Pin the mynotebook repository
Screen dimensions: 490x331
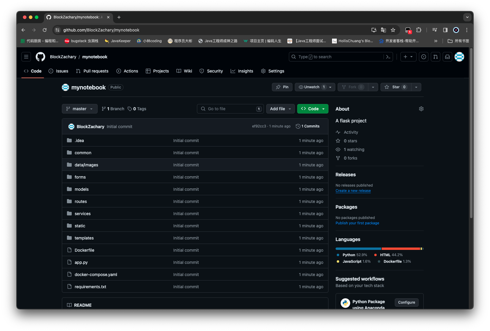click(282, 87)
